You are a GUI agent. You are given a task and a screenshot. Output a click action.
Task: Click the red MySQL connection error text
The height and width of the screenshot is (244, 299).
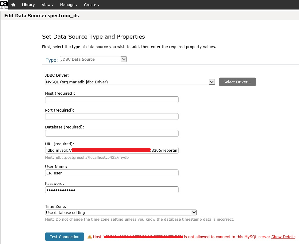point(227,237)
